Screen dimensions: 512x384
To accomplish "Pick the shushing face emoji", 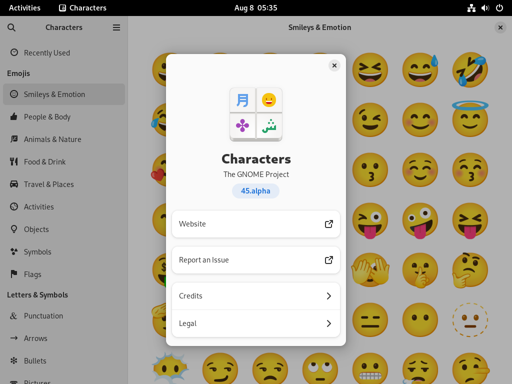I will pyautogui.click(x=420, y=270).
